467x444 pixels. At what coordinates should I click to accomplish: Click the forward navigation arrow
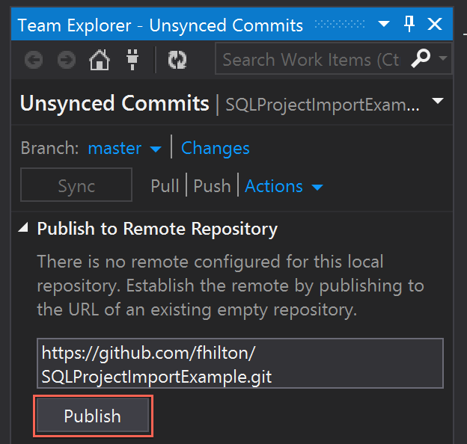point(67,60)
